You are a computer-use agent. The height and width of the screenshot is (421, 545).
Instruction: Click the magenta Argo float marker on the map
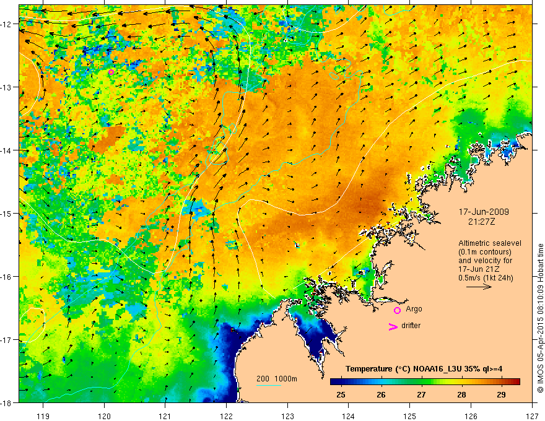pos(111,72)
